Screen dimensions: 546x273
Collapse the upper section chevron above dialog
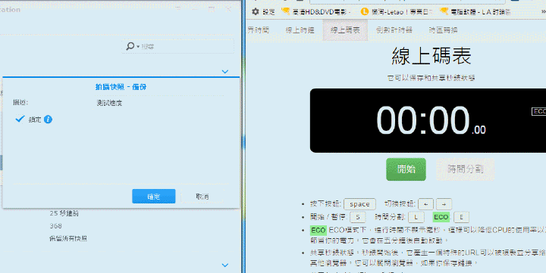[x=225, y=72]
